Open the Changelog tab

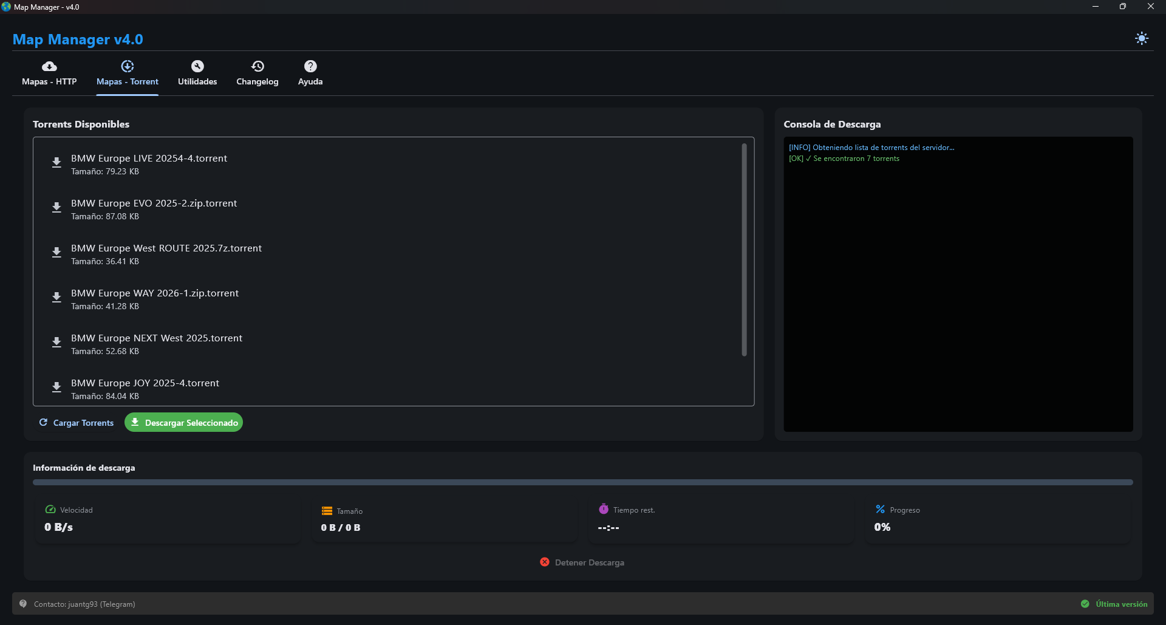pos(257,73)
